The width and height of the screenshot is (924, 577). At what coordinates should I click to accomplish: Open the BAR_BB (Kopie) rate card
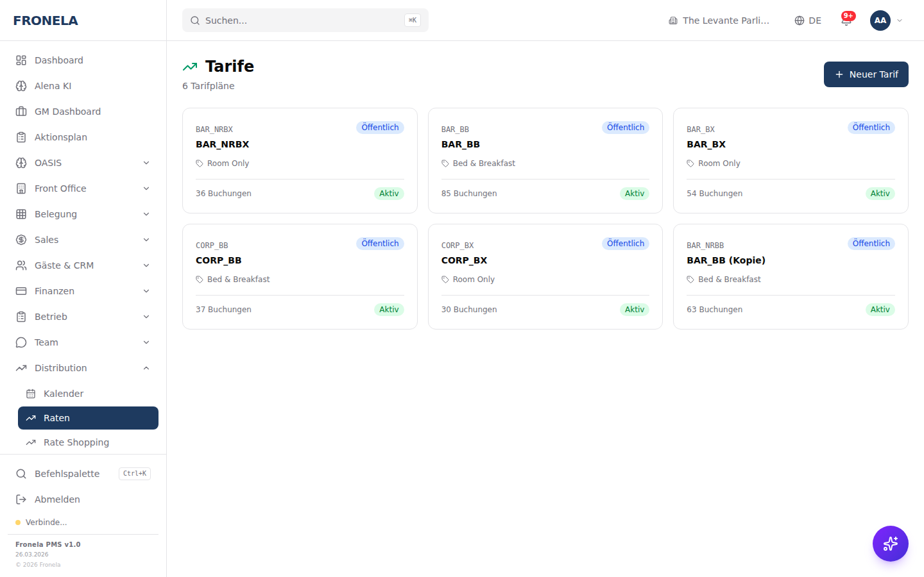(x=790, y=276)
